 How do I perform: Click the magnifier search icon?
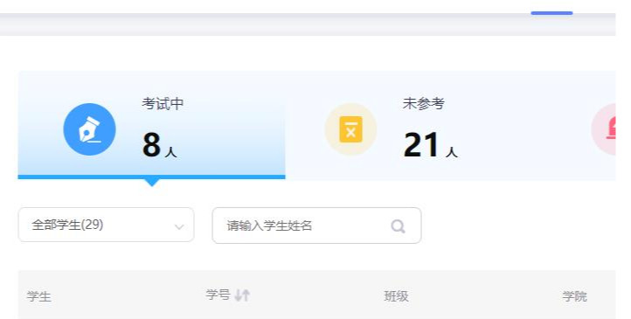pos(398,226)
